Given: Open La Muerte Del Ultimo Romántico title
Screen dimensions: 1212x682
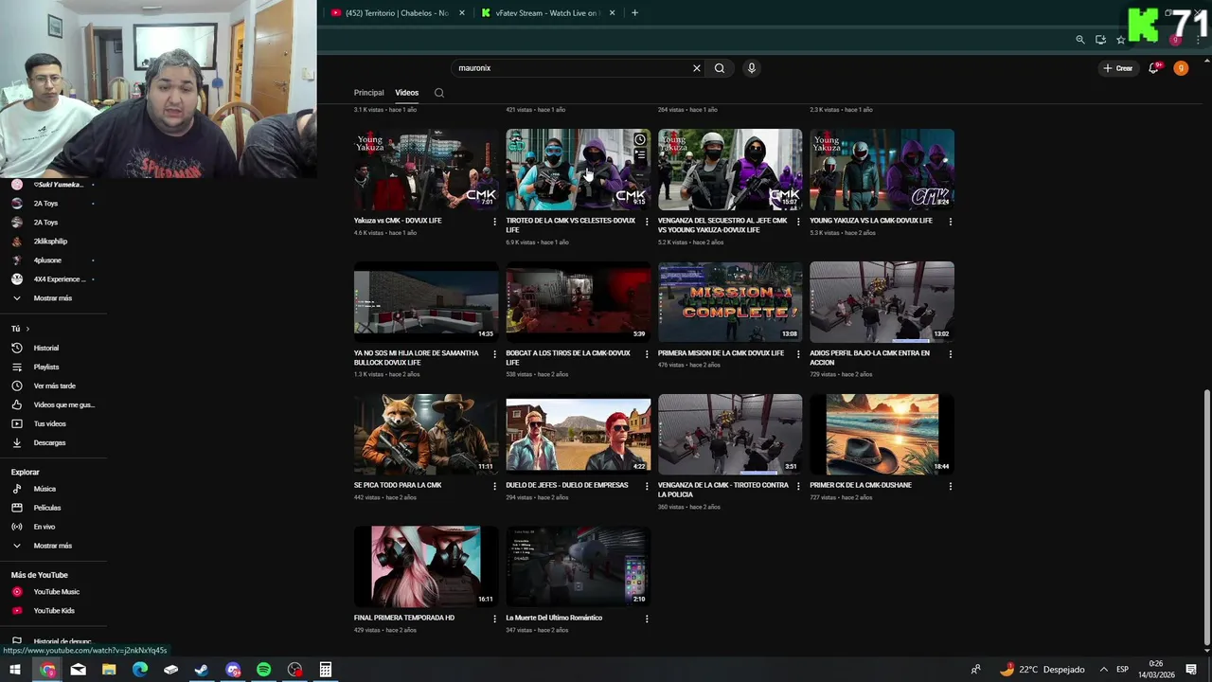Looking at the screenshot, I should [x=554, y=618].
